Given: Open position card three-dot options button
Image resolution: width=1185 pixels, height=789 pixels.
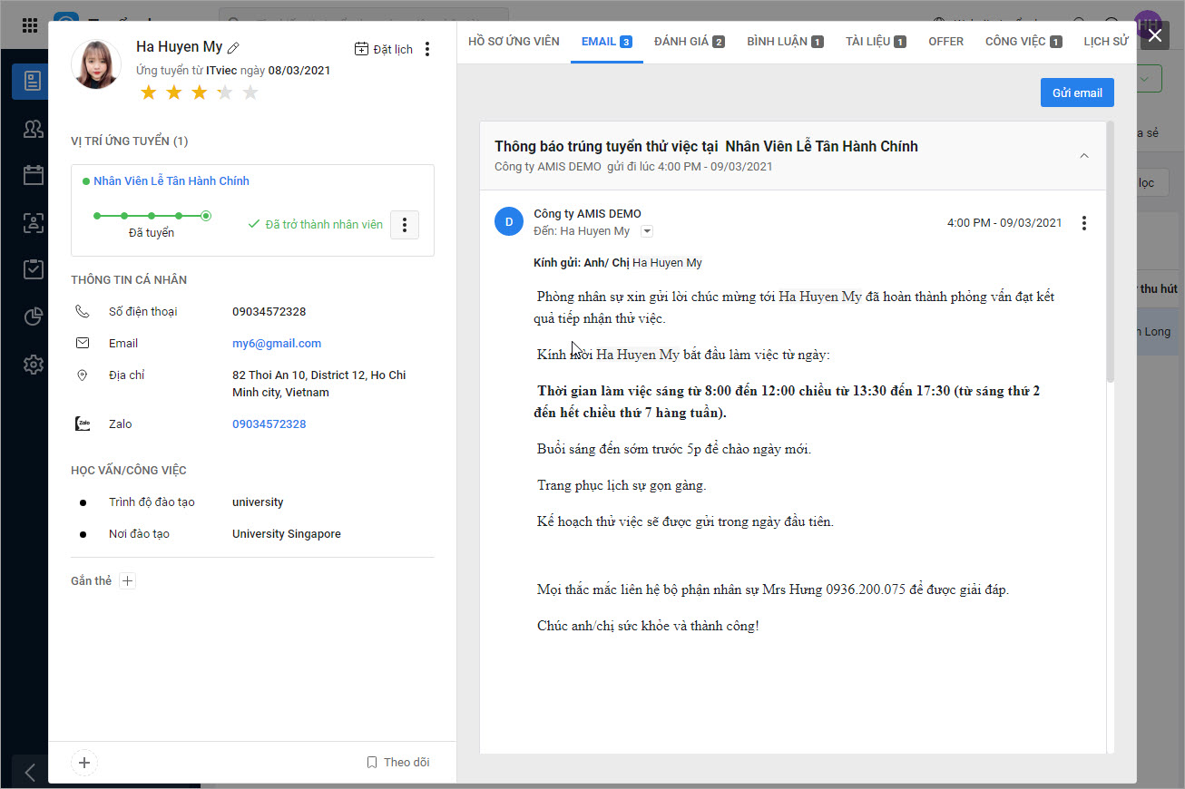Looking at the screenshot, I should [x=405, y=224].
